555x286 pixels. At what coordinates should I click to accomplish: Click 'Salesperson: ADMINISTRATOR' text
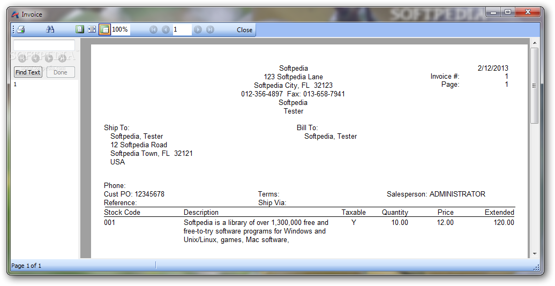pyautogui.click(x=436, y=194)
